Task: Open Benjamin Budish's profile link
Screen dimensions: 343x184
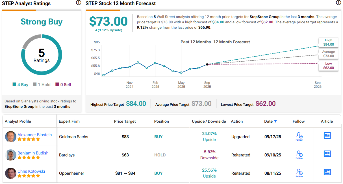Action: 33,153
